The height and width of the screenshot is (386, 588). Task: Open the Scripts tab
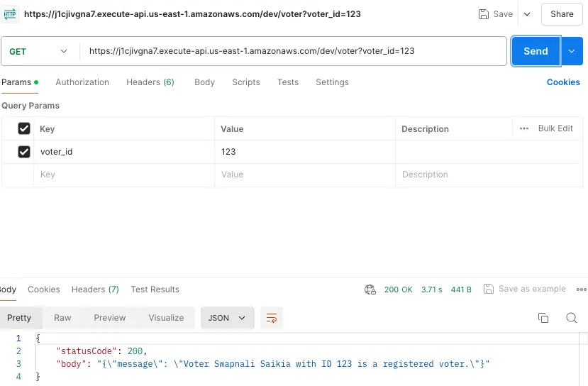click(x=245, y=82)
